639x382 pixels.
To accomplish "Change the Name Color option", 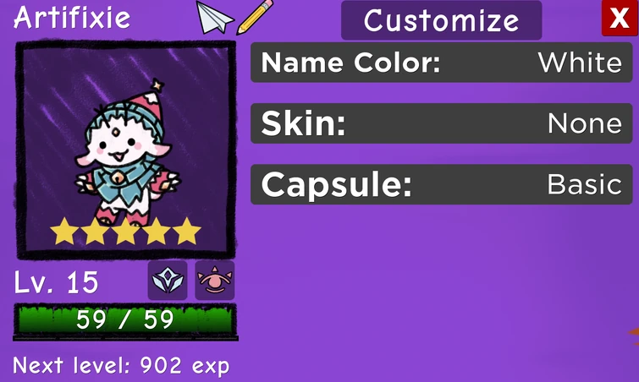I will point(441,63).
